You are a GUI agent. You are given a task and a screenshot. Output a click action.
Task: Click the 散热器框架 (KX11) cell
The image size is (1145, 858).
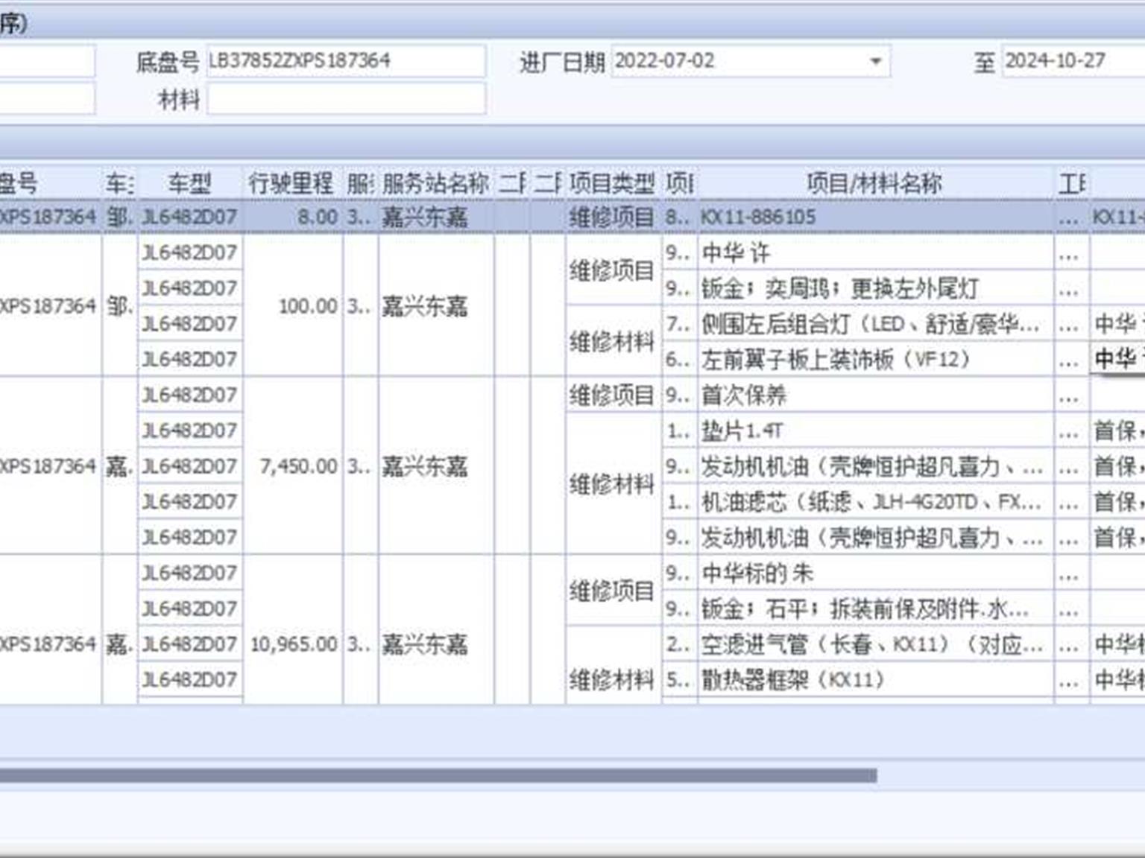pyautogui.click(x=875, y=680)
